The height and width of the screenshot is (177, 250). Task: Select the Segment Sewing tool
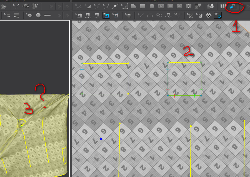(x=78, y=15)
